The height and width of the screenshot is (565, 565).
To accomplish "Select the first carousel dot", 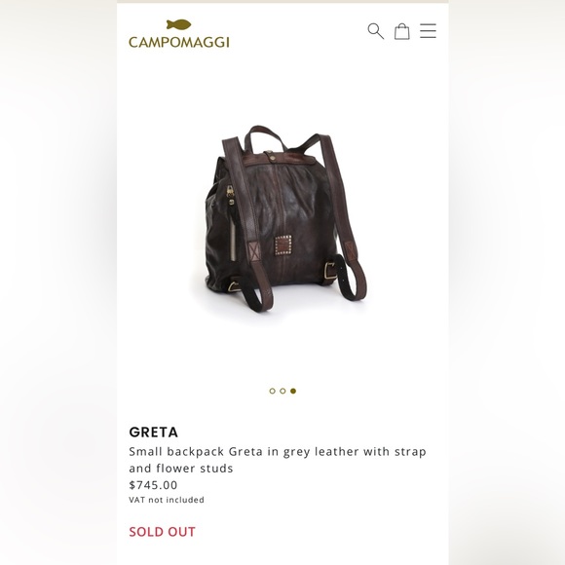I will (x=272, y=391).
